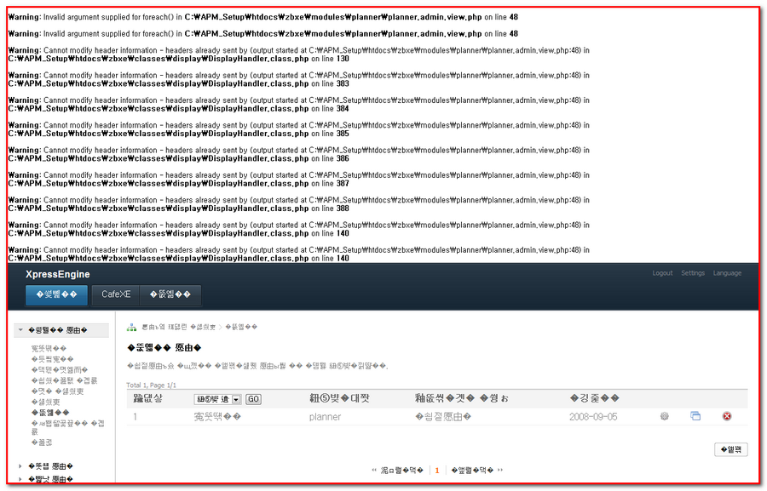Viewport: 767px width, 491px height.
Task: Open the planner module name cell
Action: pos(325,417)
